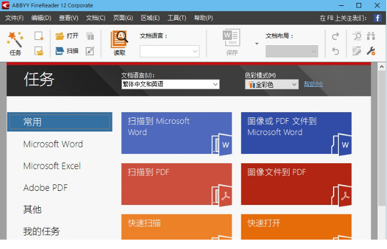Open the 帮助(P) menu
Viewport: 387px width, 249px height.
[x=203, y=18]
